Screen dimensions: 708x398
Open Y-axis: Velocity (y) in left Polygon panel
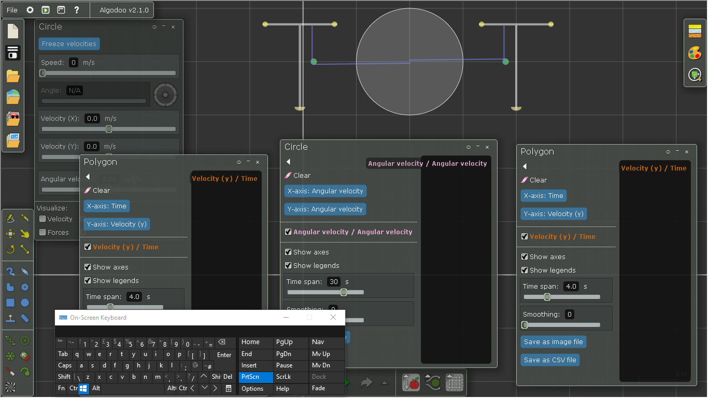(117, 224)
